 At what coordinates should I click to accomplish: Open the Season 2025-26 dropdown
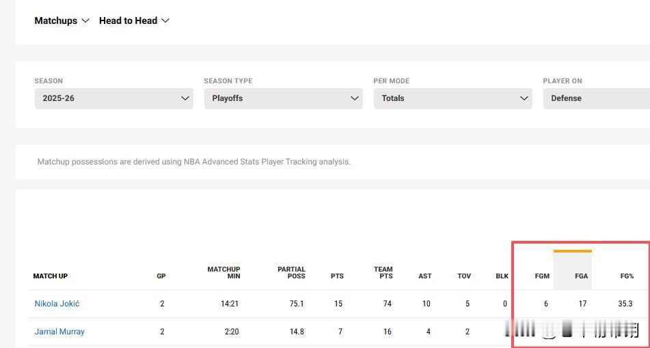tap(113, 98)
